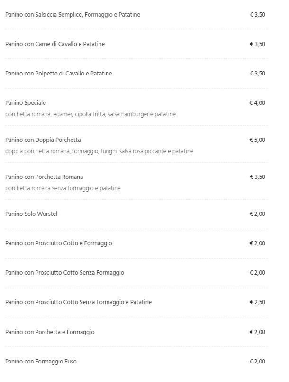Open Panino con Carne di Cavallo e Patatine
Screen dimensions: 289x382
tap(55, 44)
